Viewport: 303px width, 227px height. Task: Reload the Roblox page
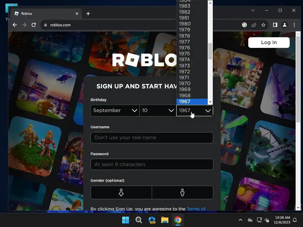pos(34,25)
